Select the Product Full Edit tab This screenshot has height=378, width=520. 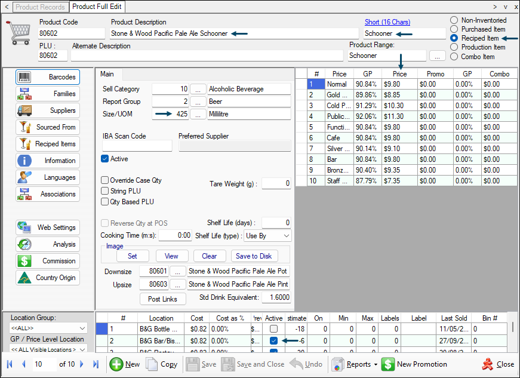pyautogui.click(x=97, y=7)
